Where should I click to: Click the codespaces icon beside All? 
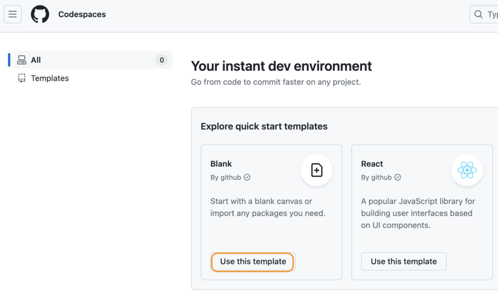[x=21, y=60]
